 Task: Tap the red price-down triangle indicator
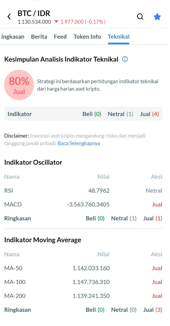pos(57,22)
